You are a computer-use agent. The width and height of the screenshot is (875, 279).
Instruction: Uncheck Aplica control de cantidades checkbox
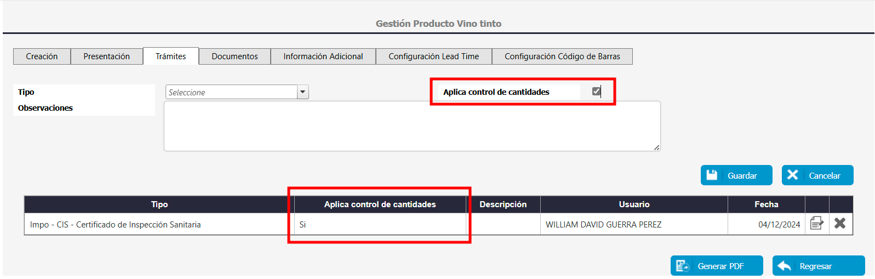click(596, 91)
